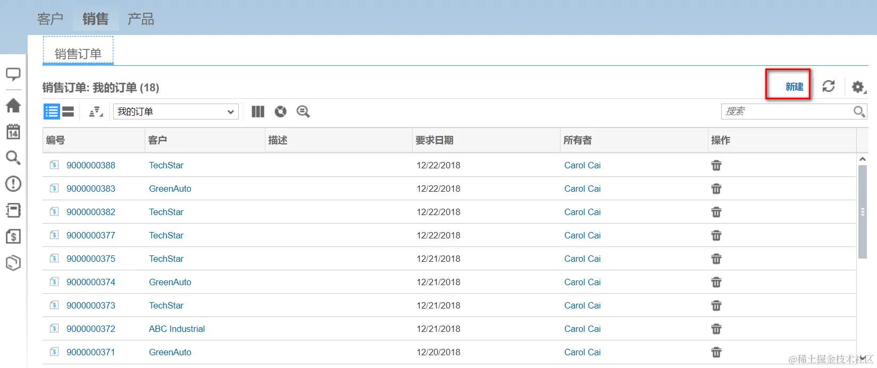Click document icon beside order 9000000388
Screen dimensions: 877x368
pos(54,165)
